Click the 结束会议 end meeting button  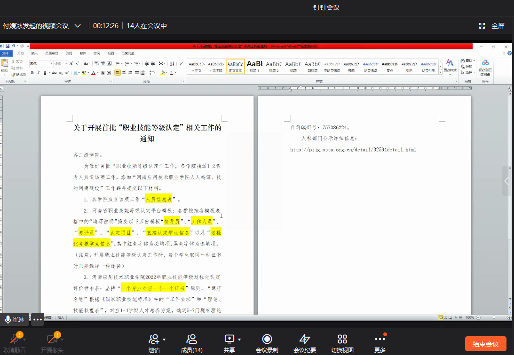tap(485, 343)
